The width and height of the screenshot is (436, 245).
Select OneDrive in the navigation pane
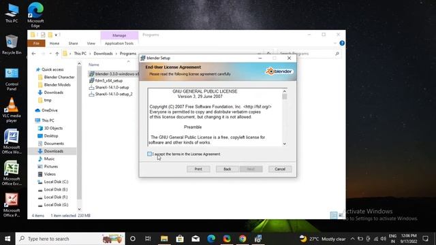(46, 110)
